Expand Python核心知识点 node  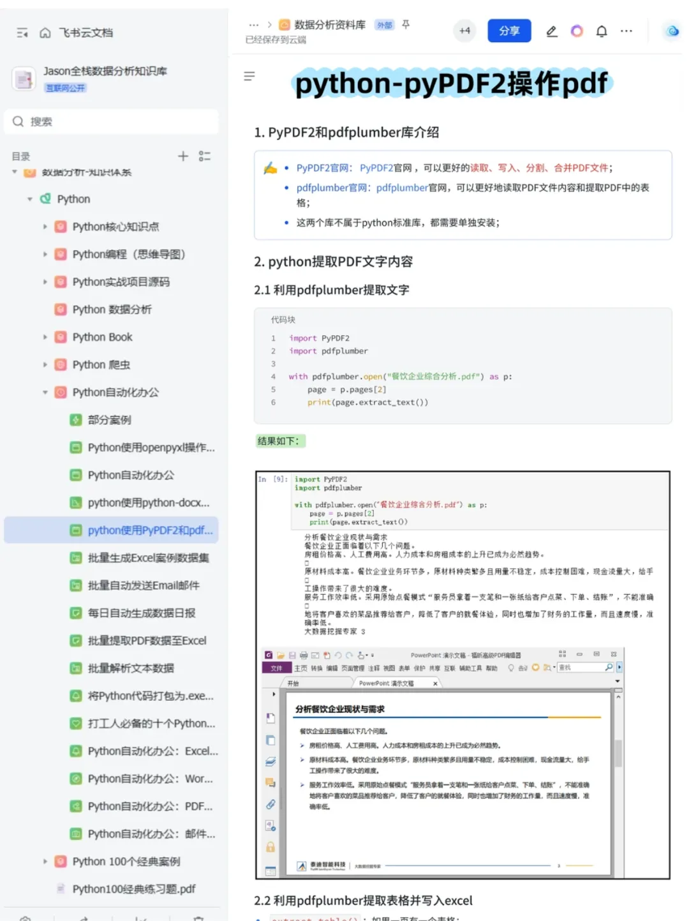(x=45, y=227)
